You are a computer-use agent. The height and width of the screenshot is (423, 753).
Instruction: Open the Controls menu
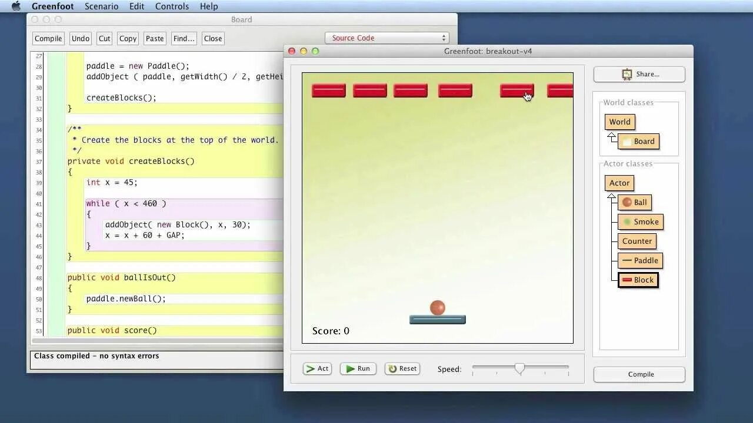click(x=172, y=6)
